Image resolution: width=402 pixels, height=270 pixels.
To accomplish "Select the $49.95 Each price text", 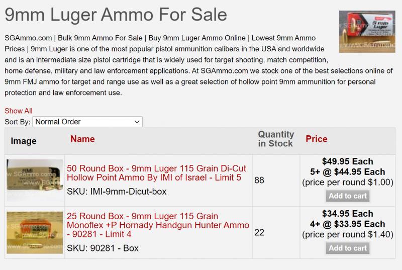I will pos(348,161).
